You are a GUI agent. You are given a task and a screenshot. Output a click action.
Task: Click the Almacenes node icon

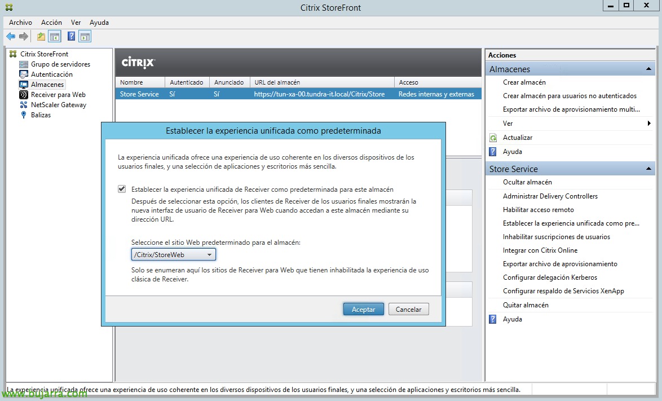(x=24, y=85)
